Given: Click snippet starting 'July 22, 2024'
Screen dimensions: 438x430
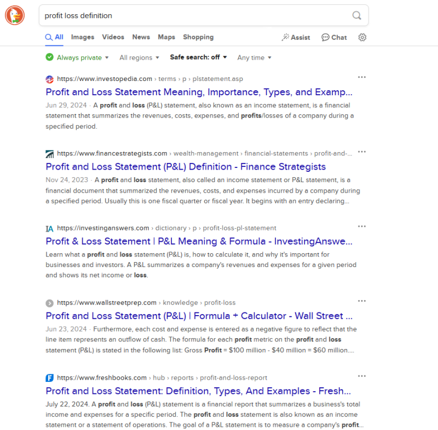Looking at the screenshot, I should [x=204, y=415].
